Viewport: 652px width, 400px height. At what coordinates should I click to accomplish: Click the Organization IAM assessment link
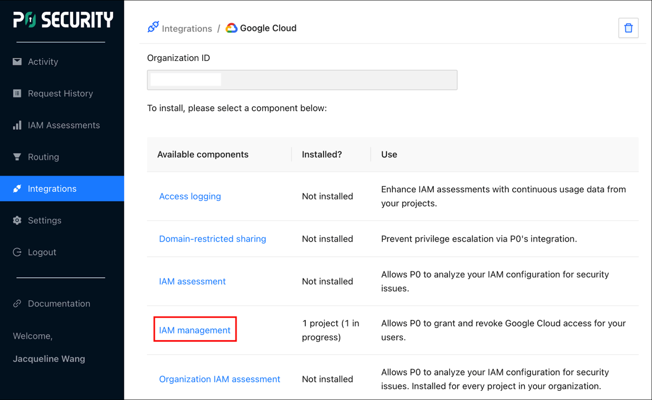click(x=219, y=379)
